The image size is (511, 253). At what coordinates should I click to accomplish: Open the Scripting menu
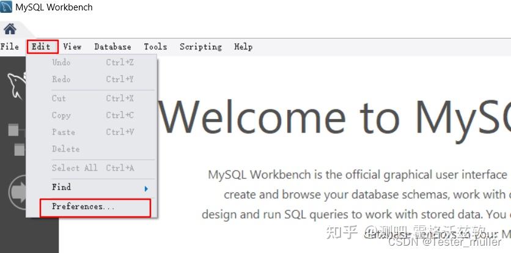[200, 47]
